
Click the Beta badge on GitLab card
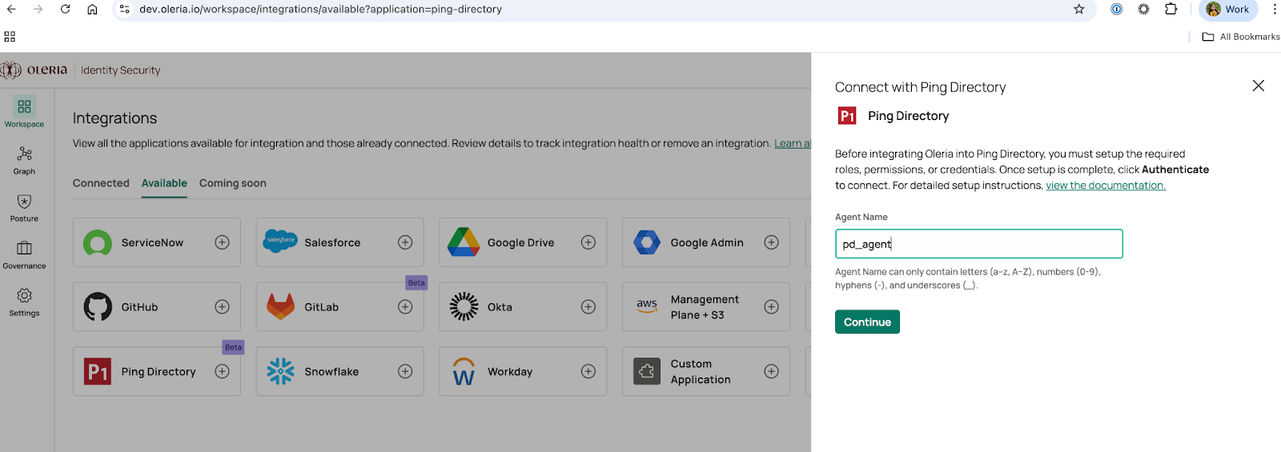[416, 282]
